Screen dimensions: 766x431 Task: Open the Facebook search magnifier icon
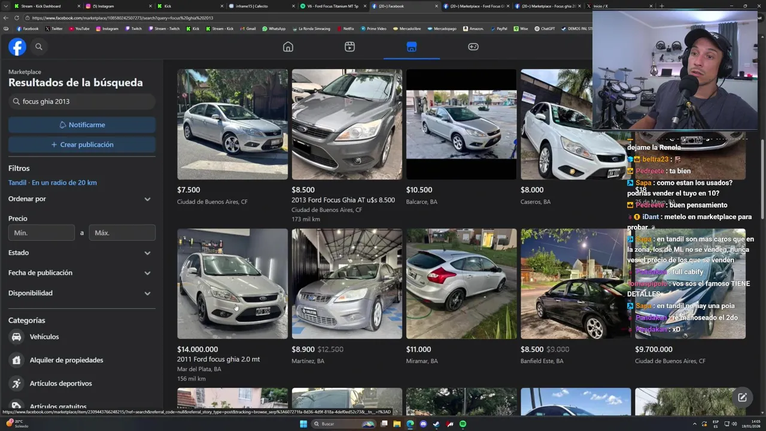pyautogui.click(x=39, y=47)
